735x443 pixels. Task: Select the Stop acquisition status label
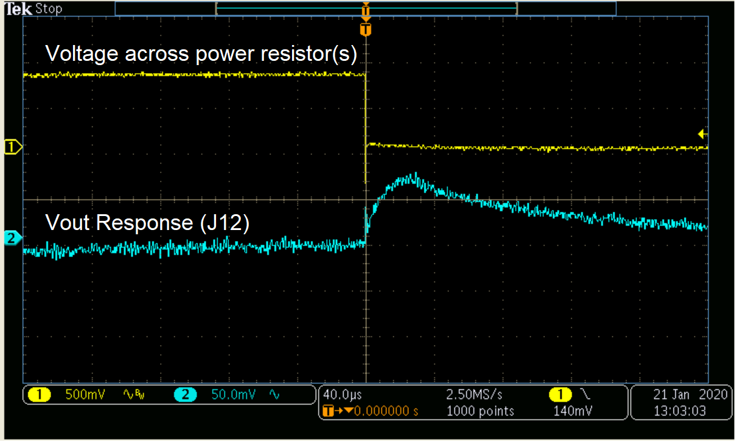click(x=47, y=9)
